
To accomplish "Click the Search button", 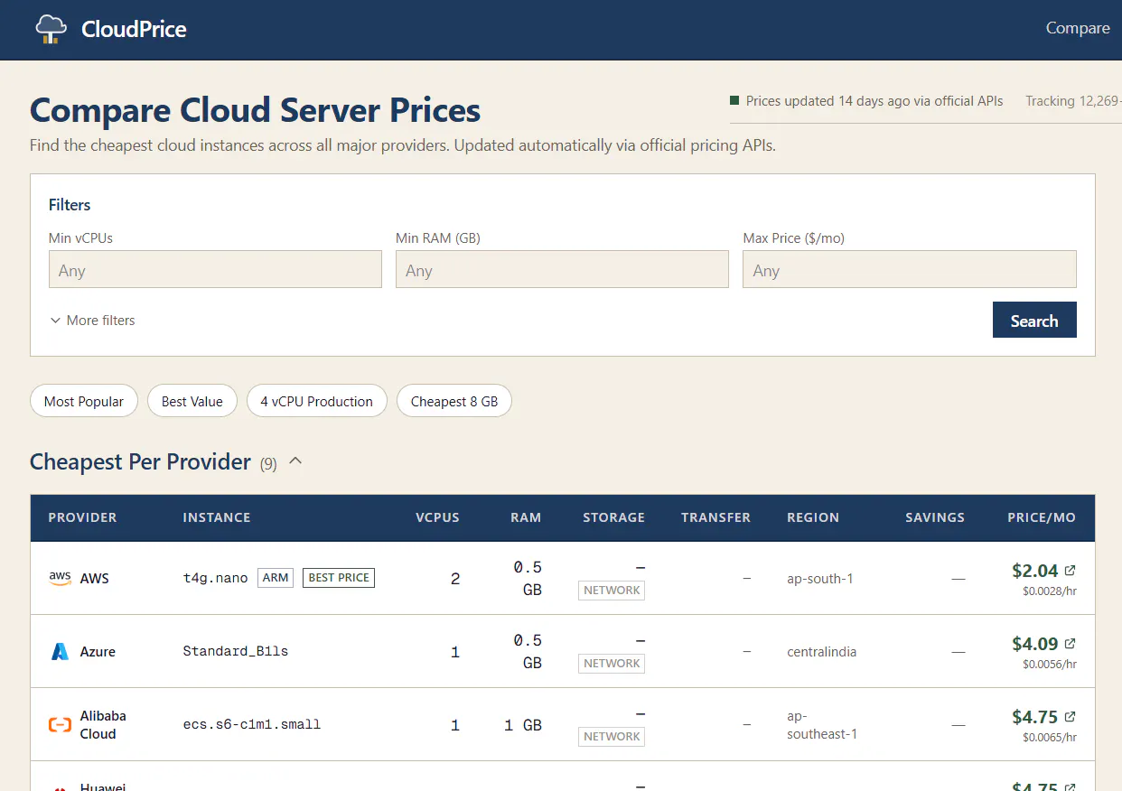I will (1034, 320).
